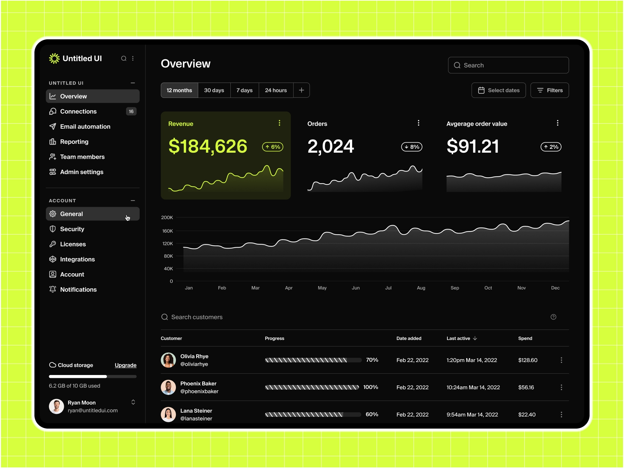Select the Connections sidebar icon
This screenshot has width=624, height=469.
point(53,111)
